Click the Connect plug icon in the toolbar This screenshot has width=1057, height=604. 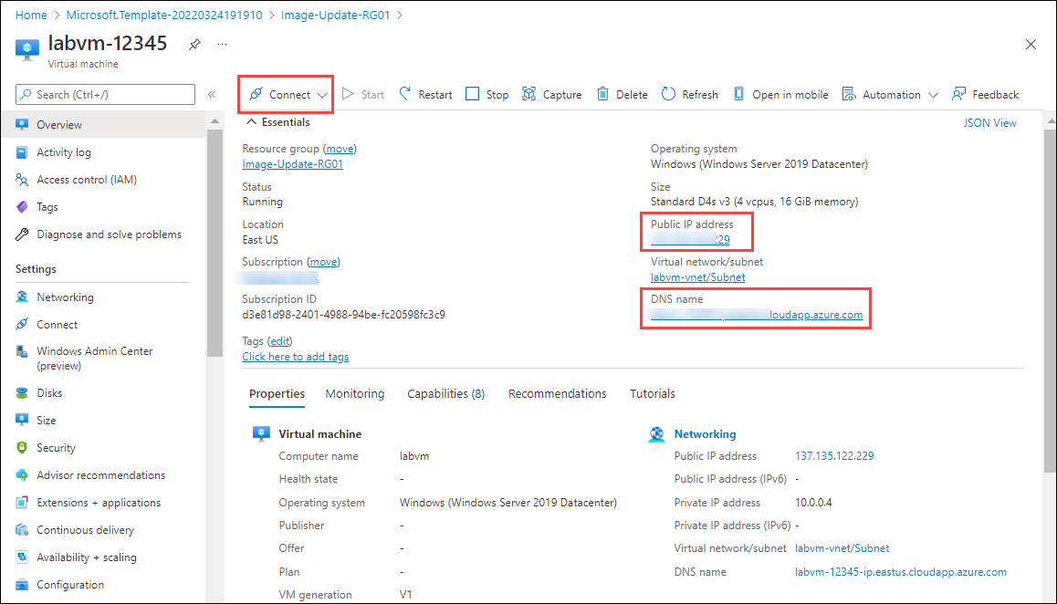click(x=256, y=94)
